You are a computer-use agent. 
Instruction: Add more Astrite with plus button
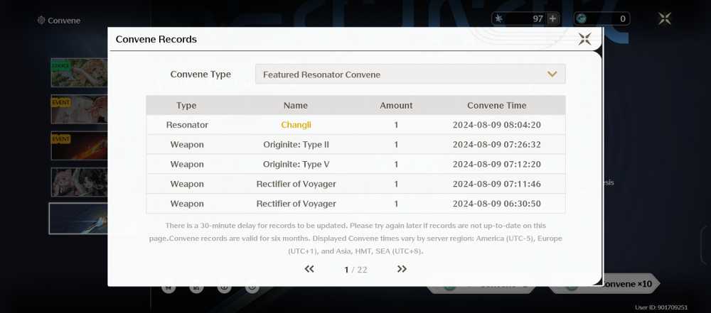[x=552, y=18]
